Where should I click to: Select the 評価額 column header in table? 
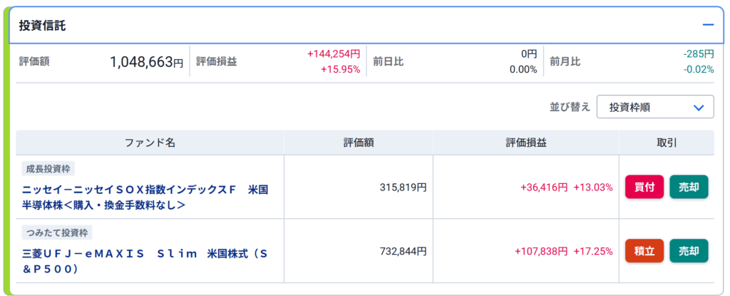(x=359, y=143)
